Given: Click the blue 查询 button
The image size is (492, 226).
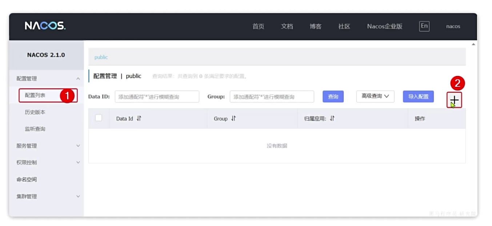Looking at the screenshot, I should (x=333, y=97).
